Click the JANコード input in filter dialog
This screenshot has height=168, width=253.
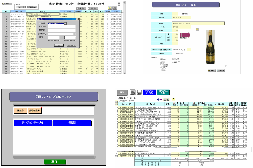pos(62,27)
